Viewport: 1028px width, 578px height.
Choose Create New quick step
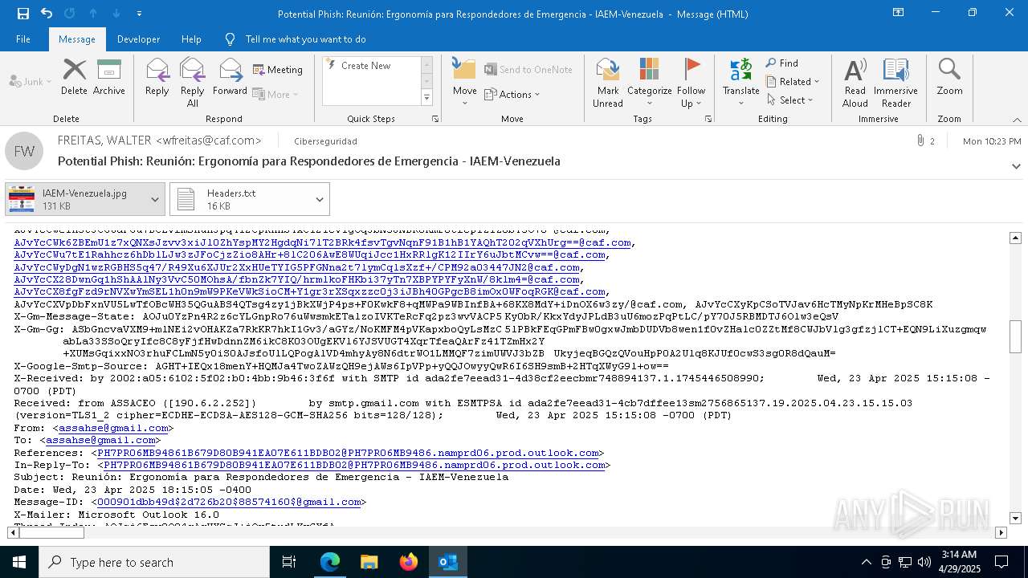pyautogui.click(x=365, y=66)
